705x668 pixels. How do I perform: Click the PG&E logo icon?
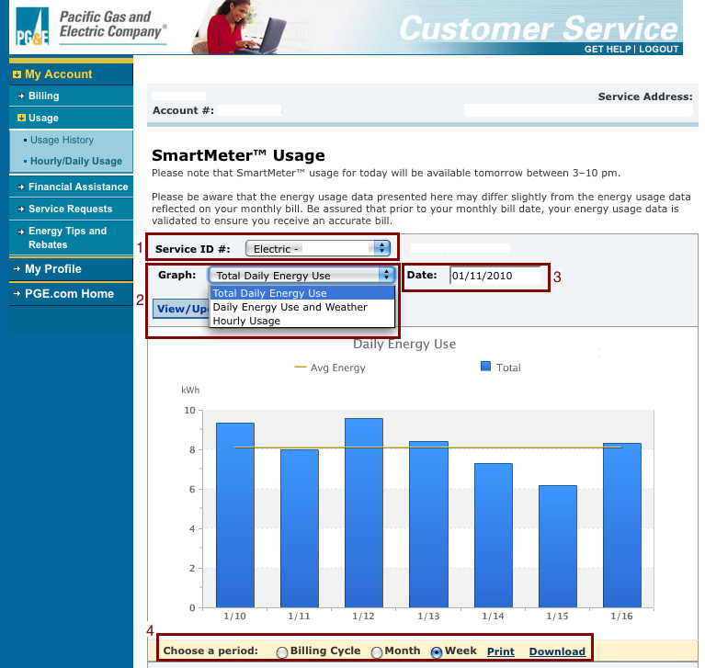(x=32, y=26)
